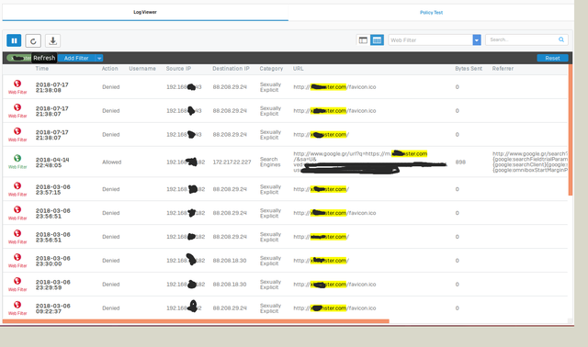The image size is (588, 347).
Task: Switch to the detailed table view icon
Action: 377,40
